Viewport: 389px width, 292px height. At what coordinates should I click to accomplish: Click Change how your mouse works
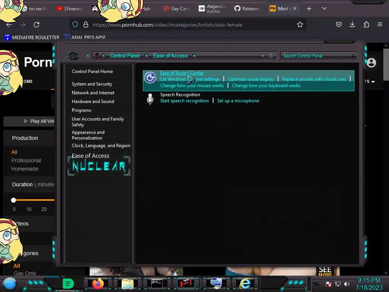[x=192, y=86]
